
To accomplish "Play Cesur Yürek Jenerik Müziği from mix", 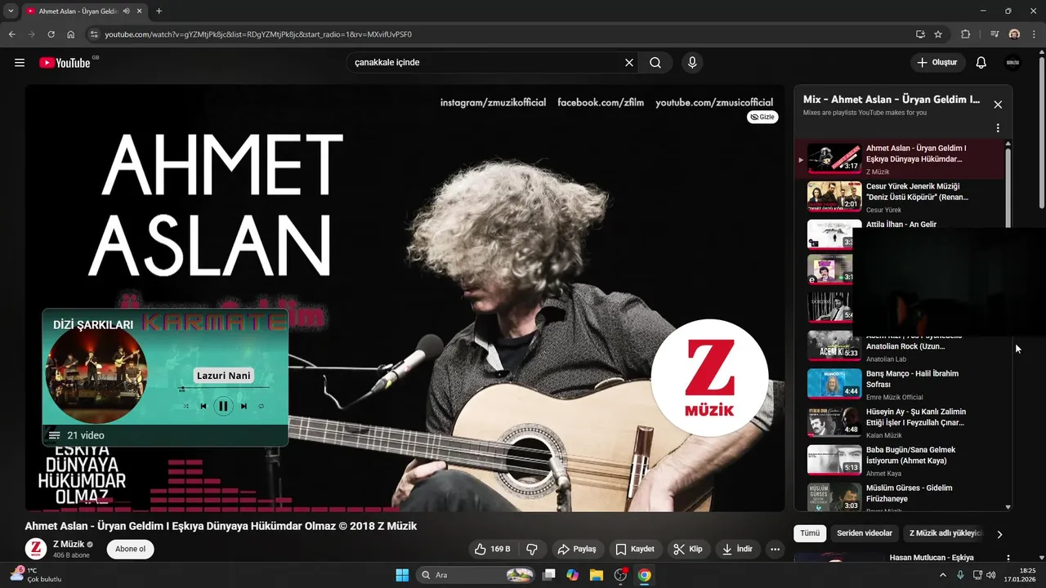I will [899, 197].
